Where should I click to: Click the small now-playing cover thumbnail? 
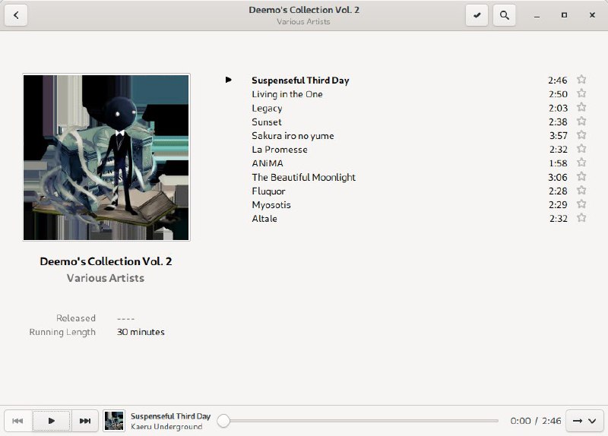coord(114,421)
